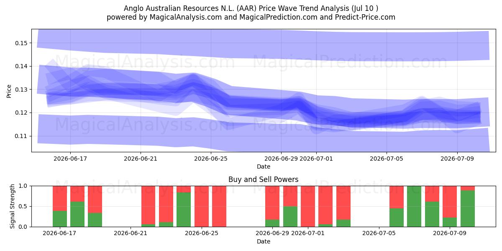The height and width of the screenshot is (251, 502).
Task: Select the green buy segment of the 2026-07-09 bar
Action: 450,222
